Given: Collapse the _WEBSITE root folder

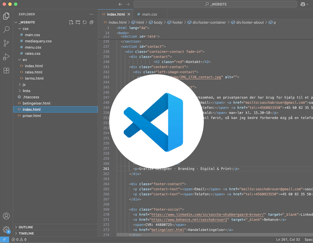Looking at the screenshot, I should [16, 22].
